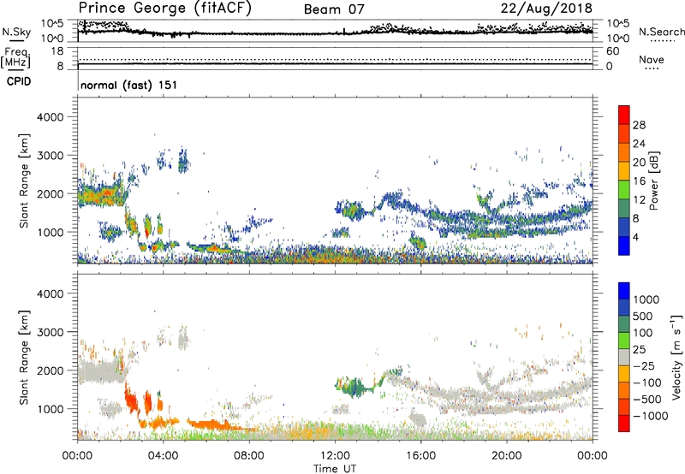The height and width of the screenshot is (474, 685).
Task: Pick the red segment of the Velocity color bar
Action: tap(624, 424)
